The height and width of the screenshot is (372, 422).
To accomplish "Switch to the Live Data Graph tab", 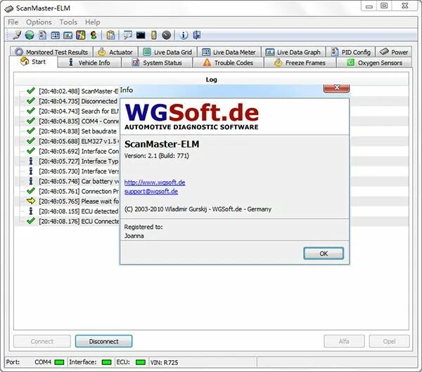I will pyautogui.click(x=293, y=52).
